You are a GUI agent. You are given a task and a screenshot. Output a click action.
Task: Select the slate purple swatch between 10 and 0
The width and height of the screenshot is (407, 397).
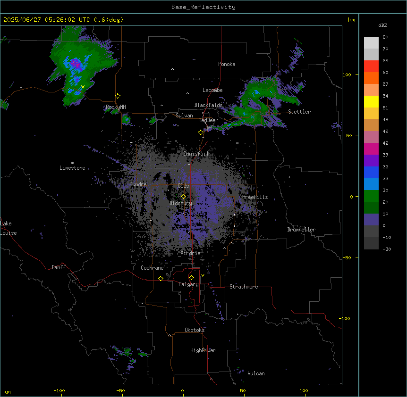[x=371, y=220]
